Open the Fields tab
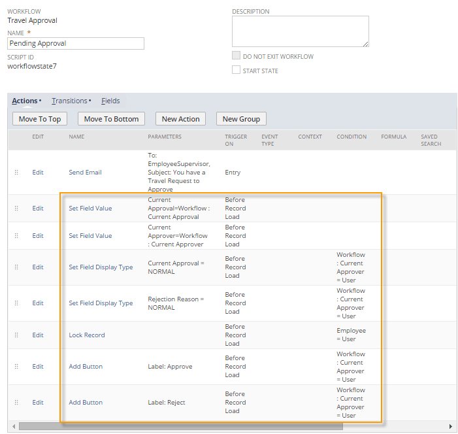The width and height of the screenshot is (458, 434). click(110, 101)
